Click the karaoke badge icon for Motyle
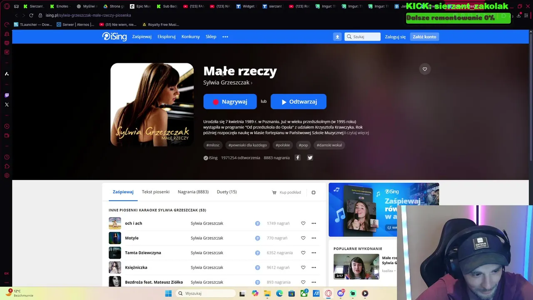Screen dimensions: 533x300 pos(257,238)
